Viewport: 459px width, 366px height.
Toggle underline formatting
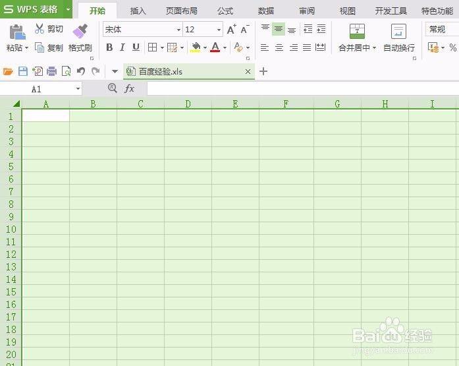(x=136, y=47)
